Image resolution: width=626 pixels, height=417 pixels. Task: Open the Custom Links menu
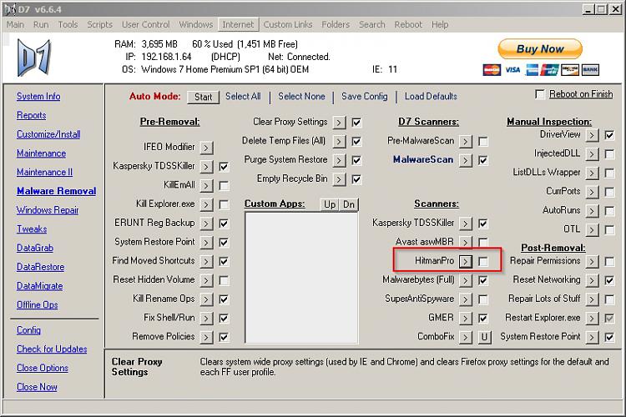tap(288, 24)
